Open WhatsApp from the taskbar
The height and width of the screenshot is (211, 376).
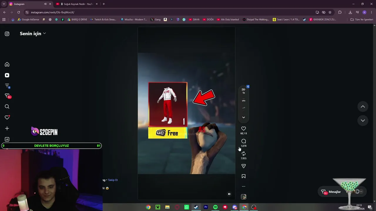coord(187,207)
